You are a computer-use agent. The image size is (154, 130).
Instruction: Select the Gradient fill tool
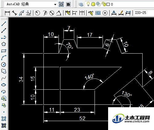[x=4, y=125]
